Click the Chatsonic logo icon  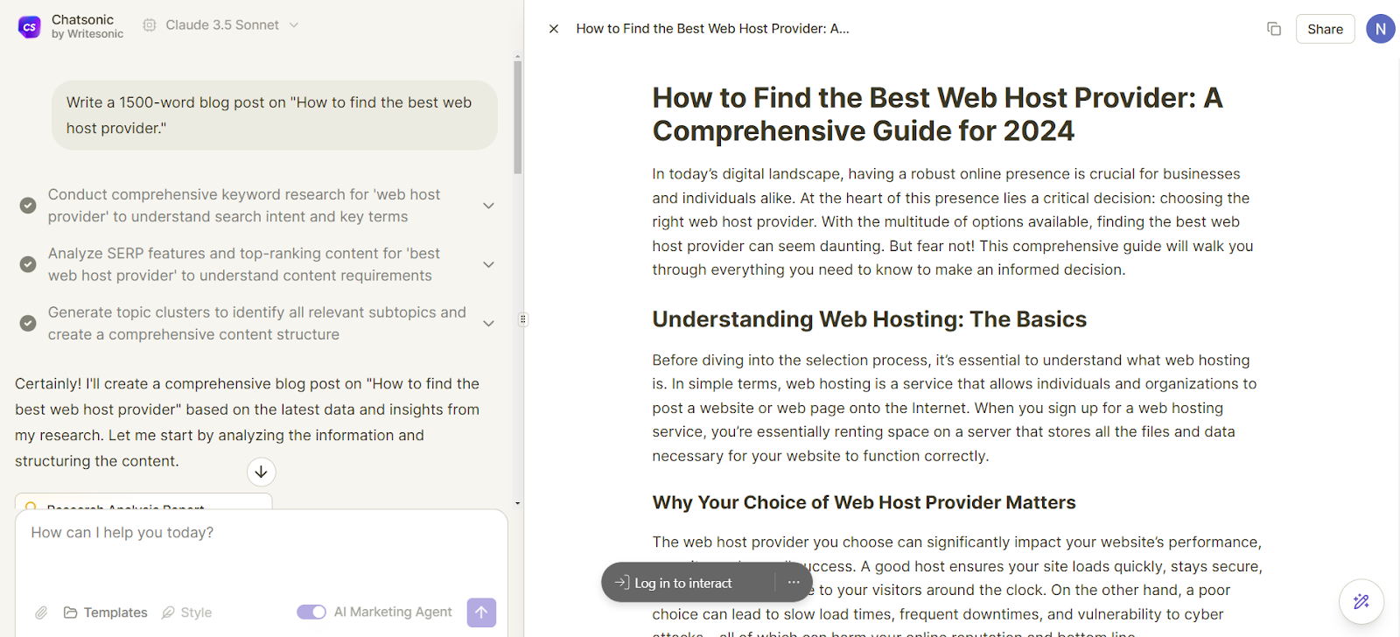click(30, 27)
